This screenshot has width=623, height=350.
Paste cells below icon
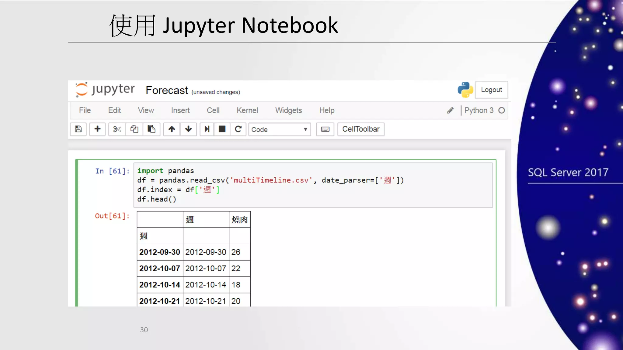151,129
